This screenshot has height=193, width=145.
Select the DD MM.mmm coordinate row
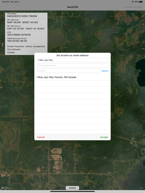tap(26, 21)
